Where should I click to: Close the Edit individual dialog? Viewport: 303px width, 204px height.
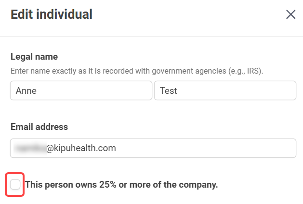point(290,14)
